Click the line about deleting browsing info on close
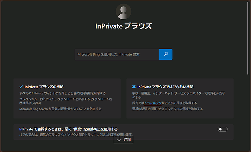Viewport: 251px width, 152px height. click(x=62, y=93)
